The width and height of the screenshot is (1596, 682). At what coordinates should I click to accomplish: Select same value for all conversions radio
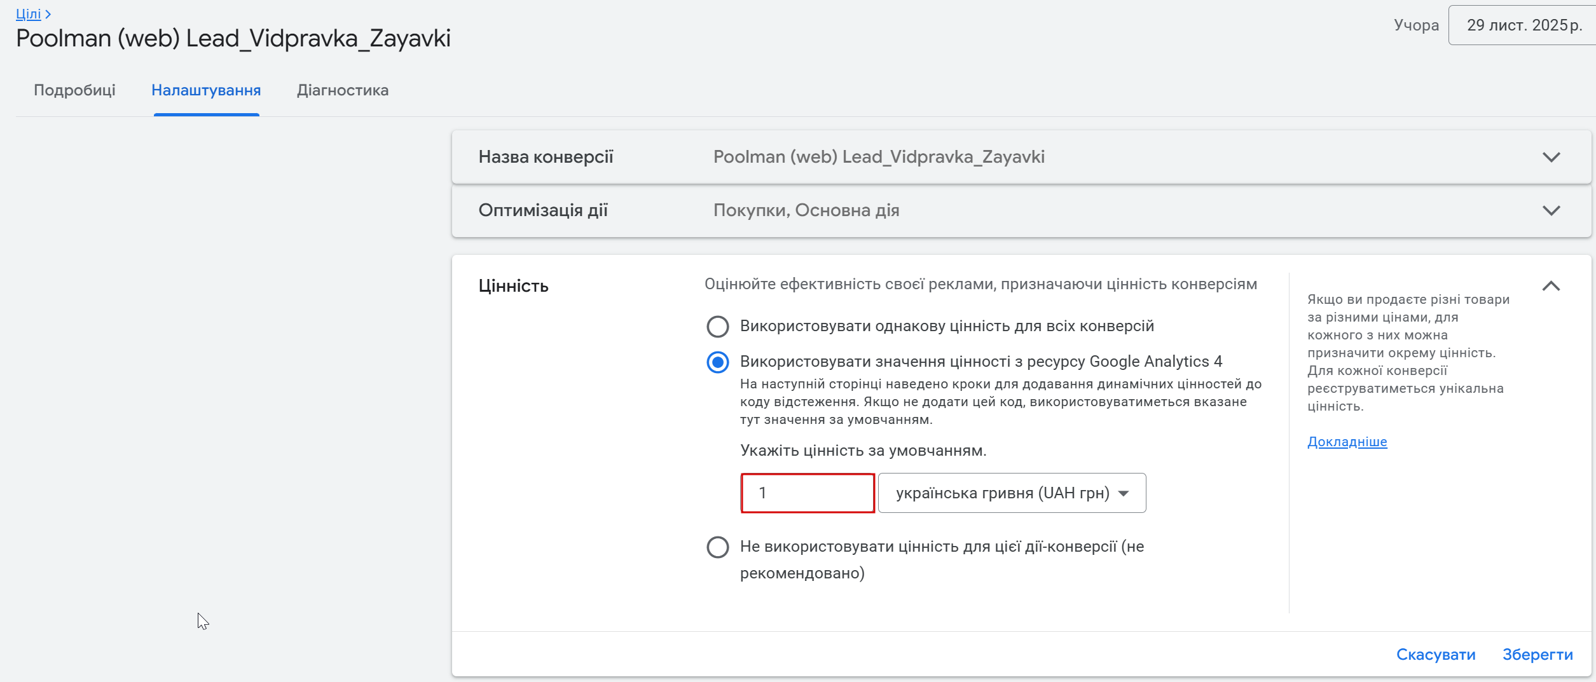(718, 327)
